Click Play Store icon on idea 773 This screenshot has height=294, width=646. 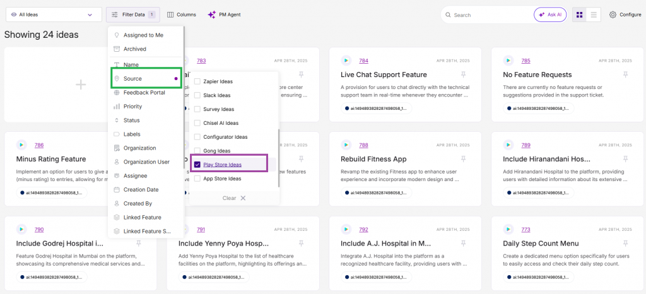[x=508, y=230]
